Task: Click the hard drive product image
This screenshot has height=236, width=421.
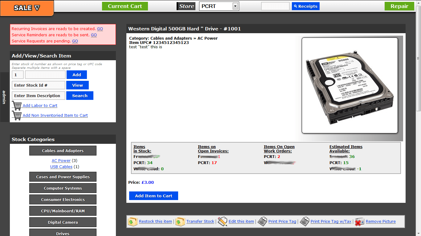Action: (350, 85)
